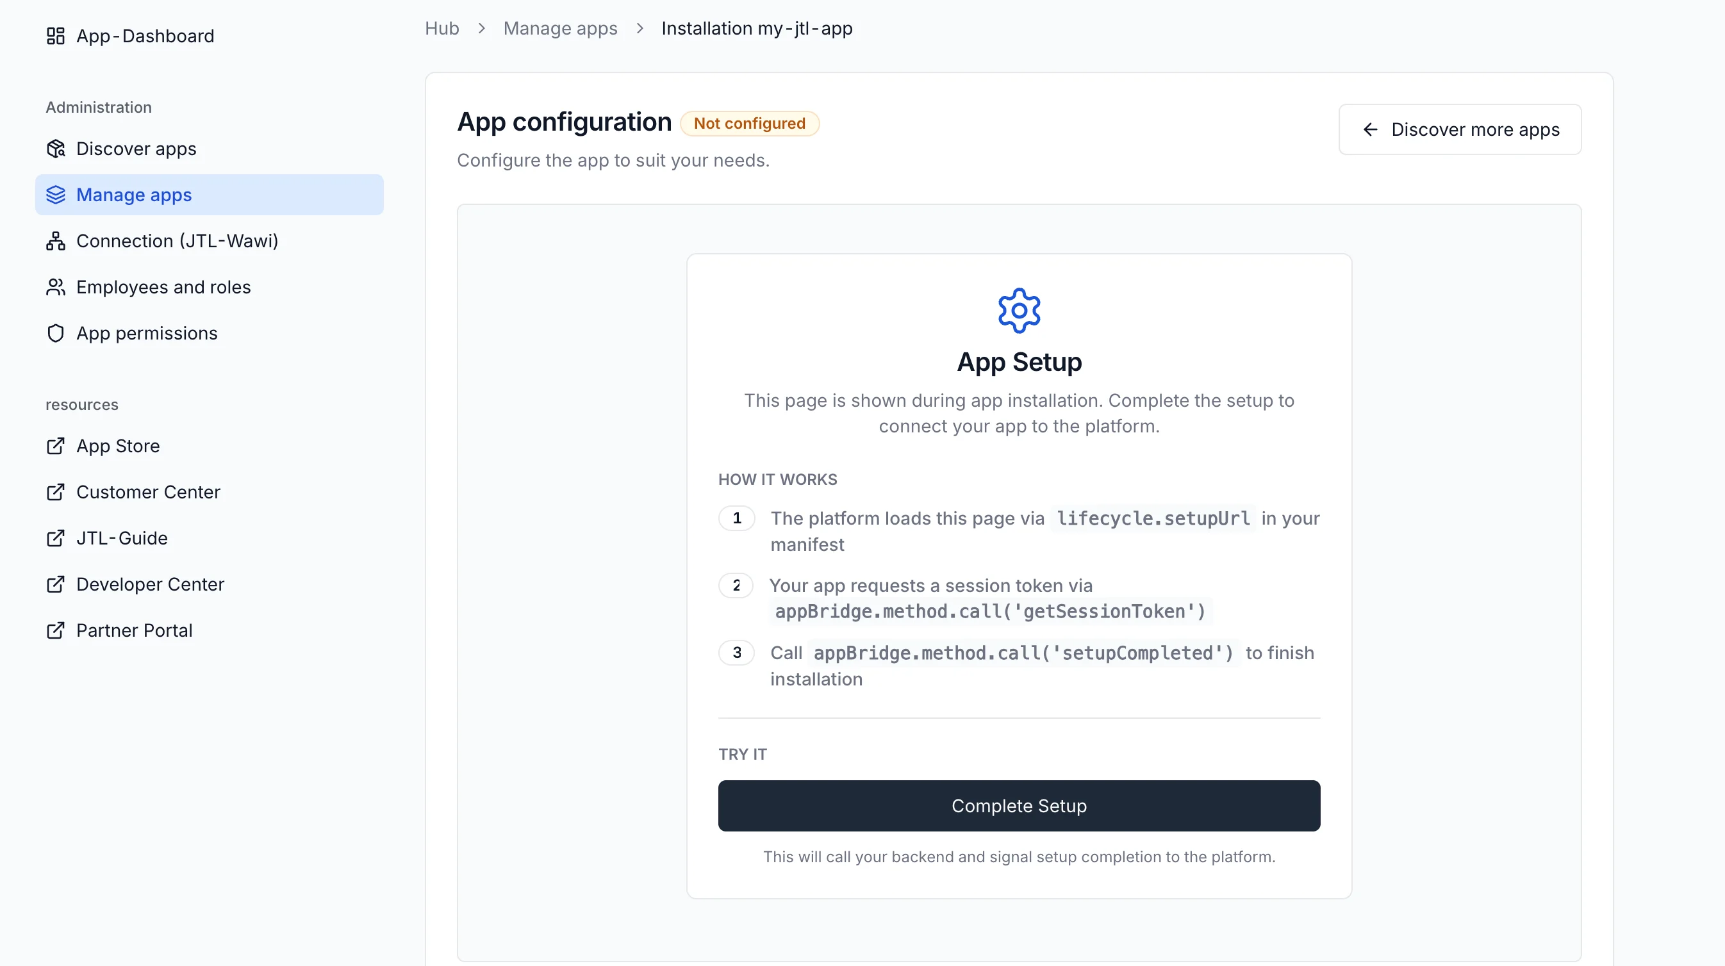Click the setupCompleted code snippet
Image resolution: width=1725 pixels, height=966 pixels.
(x=1023, y=653)
